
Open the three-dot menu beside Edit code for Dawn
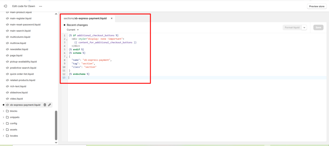40,6
